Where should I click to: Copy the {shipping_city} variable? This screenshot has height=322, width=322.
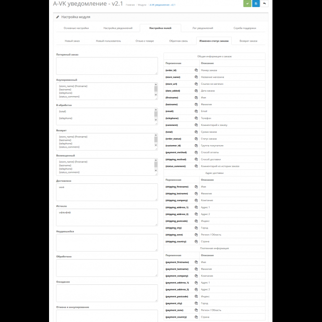(196, 227)
